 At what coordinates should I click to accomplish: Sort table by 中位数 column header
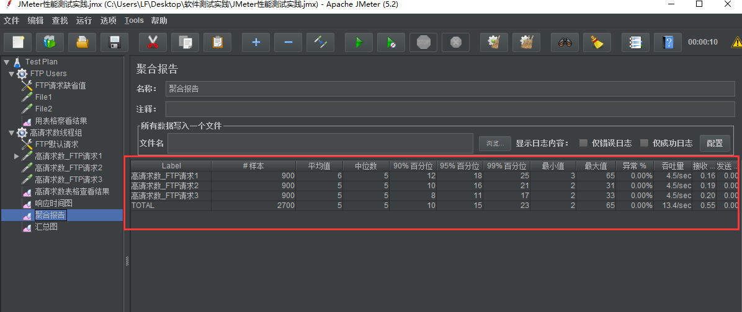366,166
